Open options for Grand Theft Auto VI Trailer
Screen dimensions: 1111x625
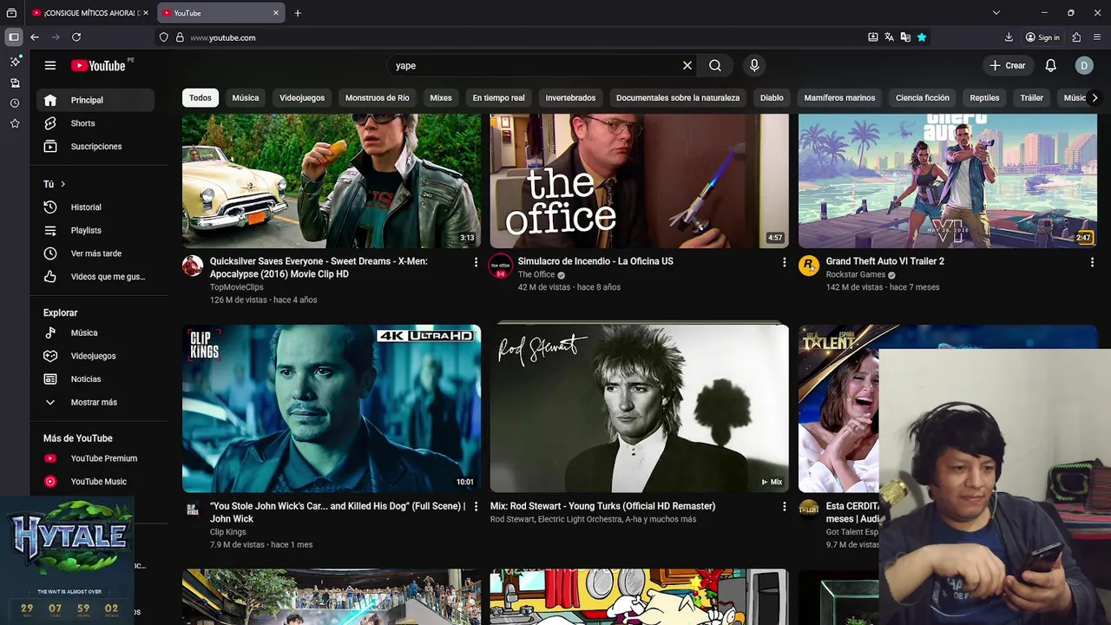1092,262
